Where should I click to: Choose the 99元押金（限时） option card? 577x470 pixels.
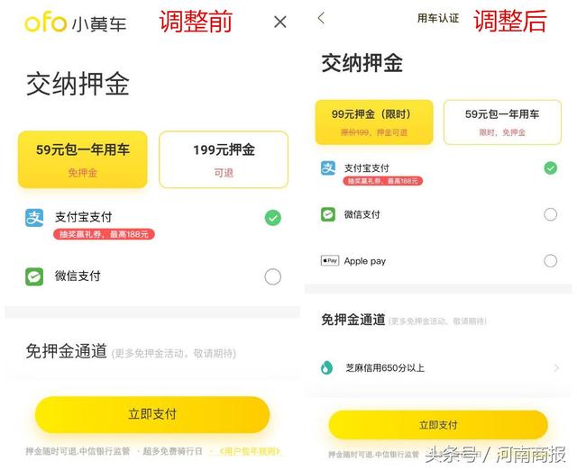tap(374, 122)
